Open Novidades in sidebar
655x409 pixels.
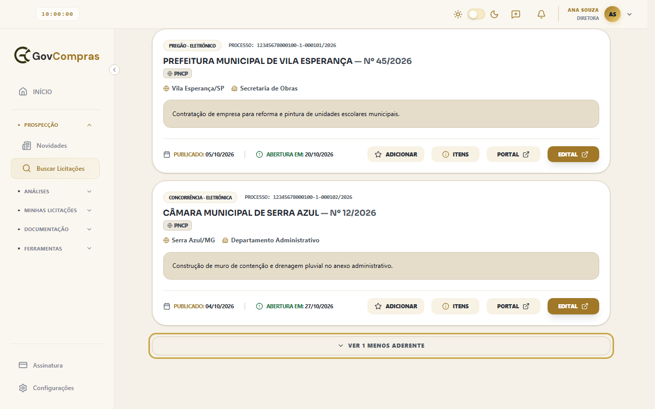click(x=55, y=146)
